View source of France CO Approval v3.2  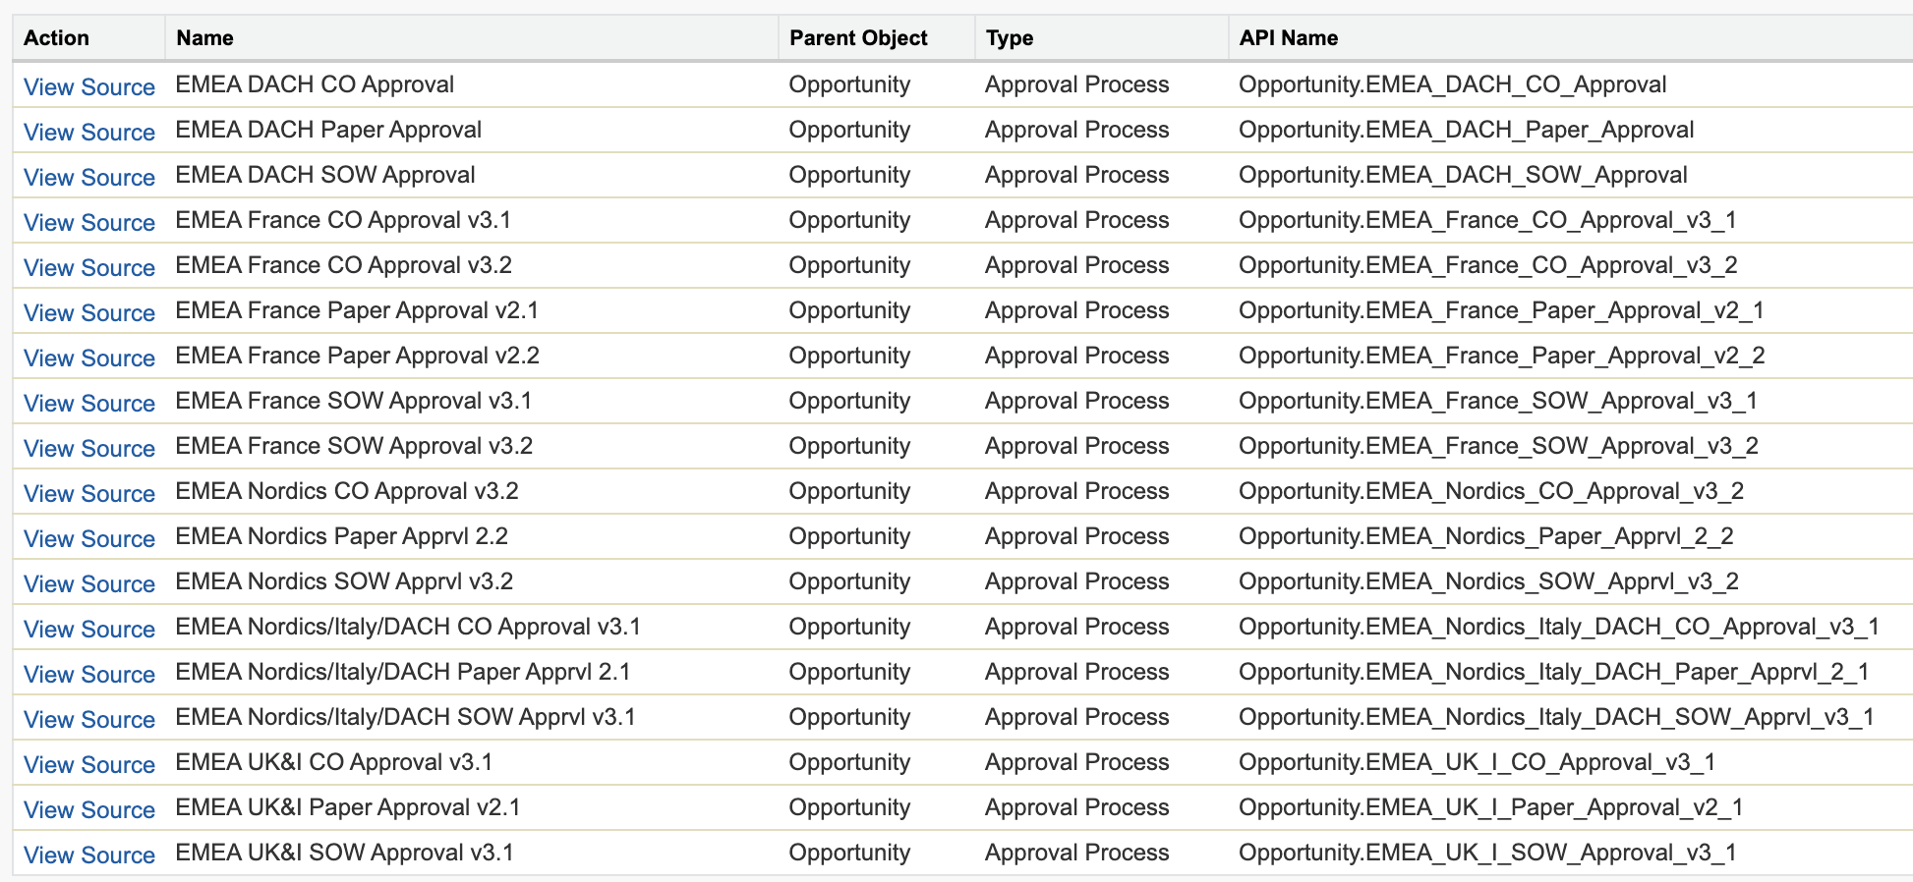[89, 268]
